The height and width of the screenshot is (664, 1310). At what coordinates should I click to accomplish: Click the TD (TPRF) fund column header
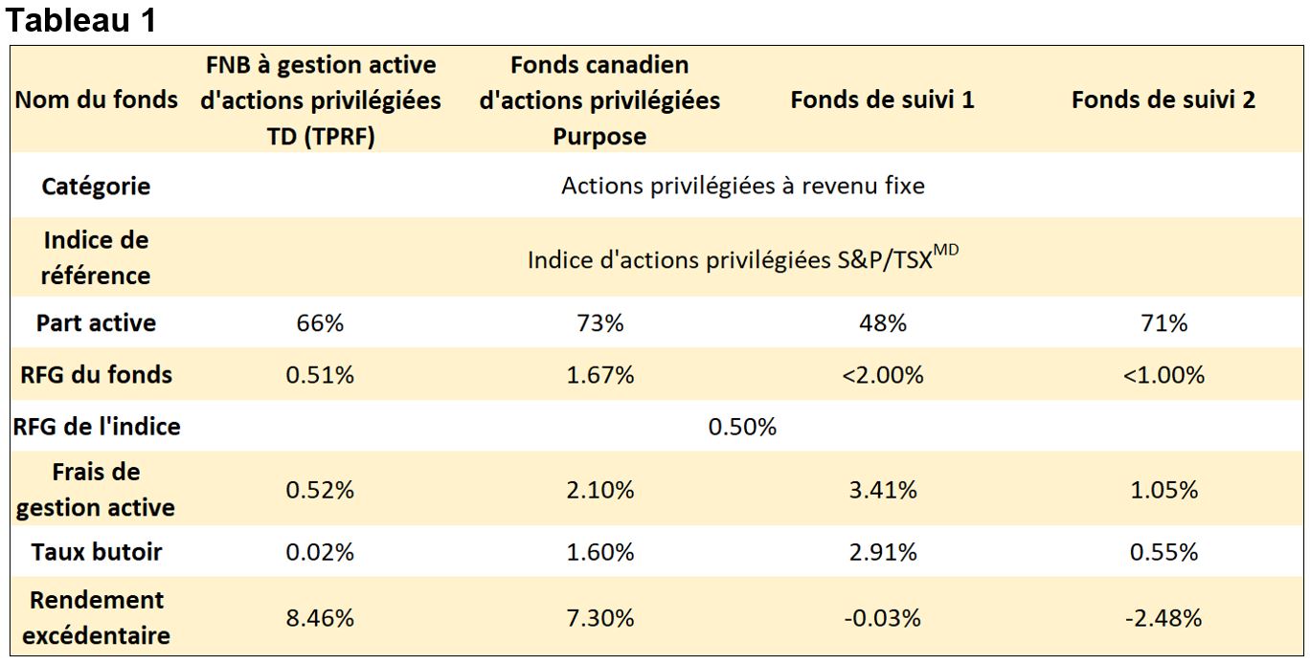320,100
